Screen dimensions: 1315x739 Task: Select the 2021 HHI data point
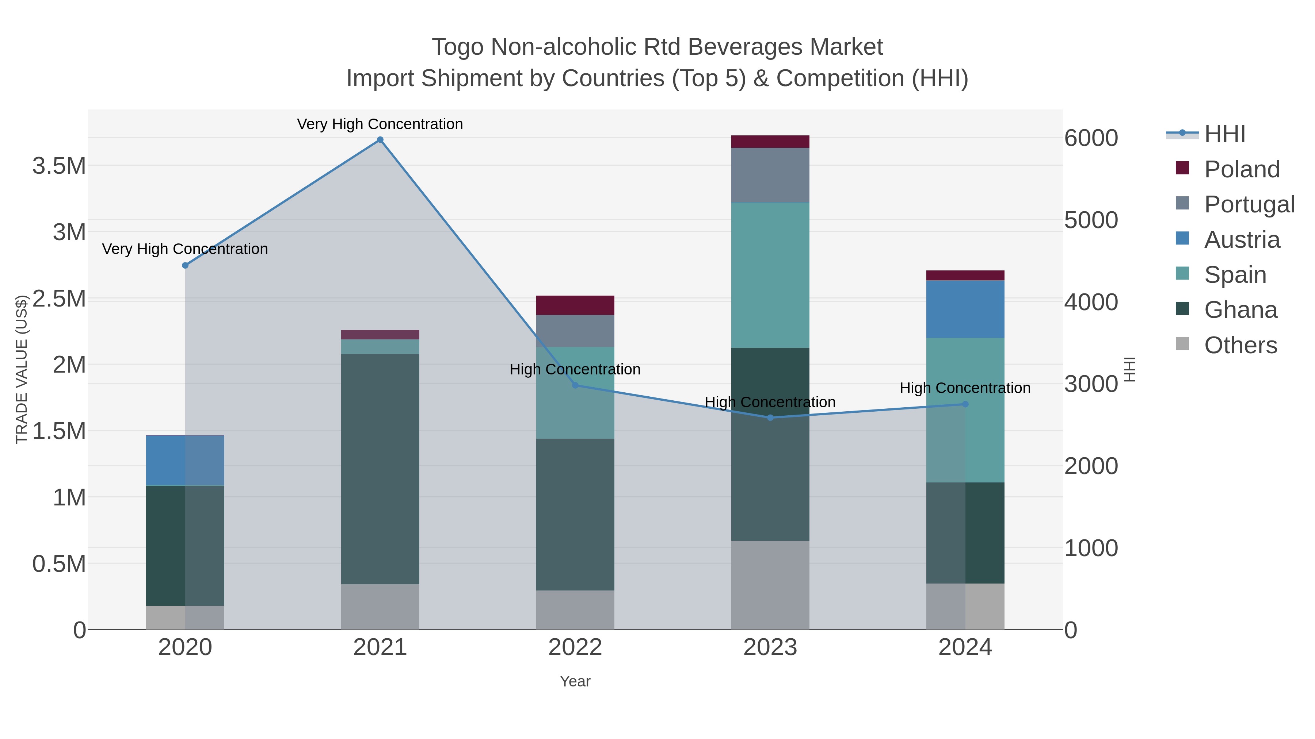(x=380, y=140)
